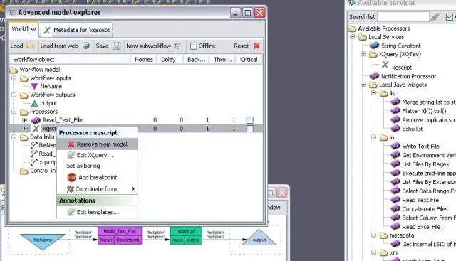Image resolution: width=456 pixels, height=261 pixels.
Task: Collapse the Workflow inputs node
Action: click(14, 78)
